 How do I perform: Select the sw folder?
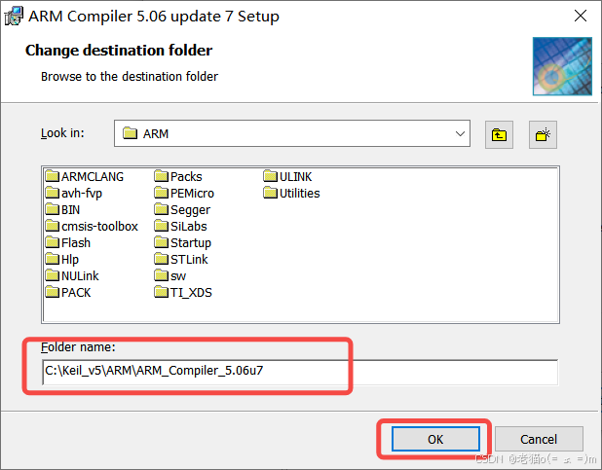point(170,275)
